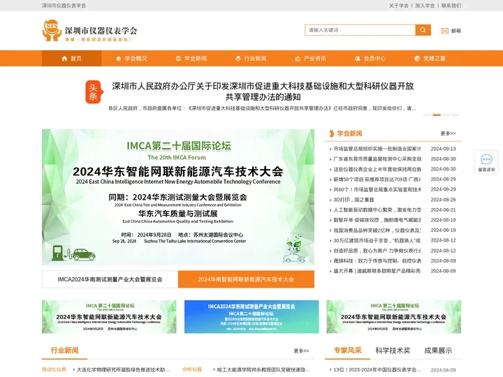Open the 会员中心 menu item

click(370, 59)
